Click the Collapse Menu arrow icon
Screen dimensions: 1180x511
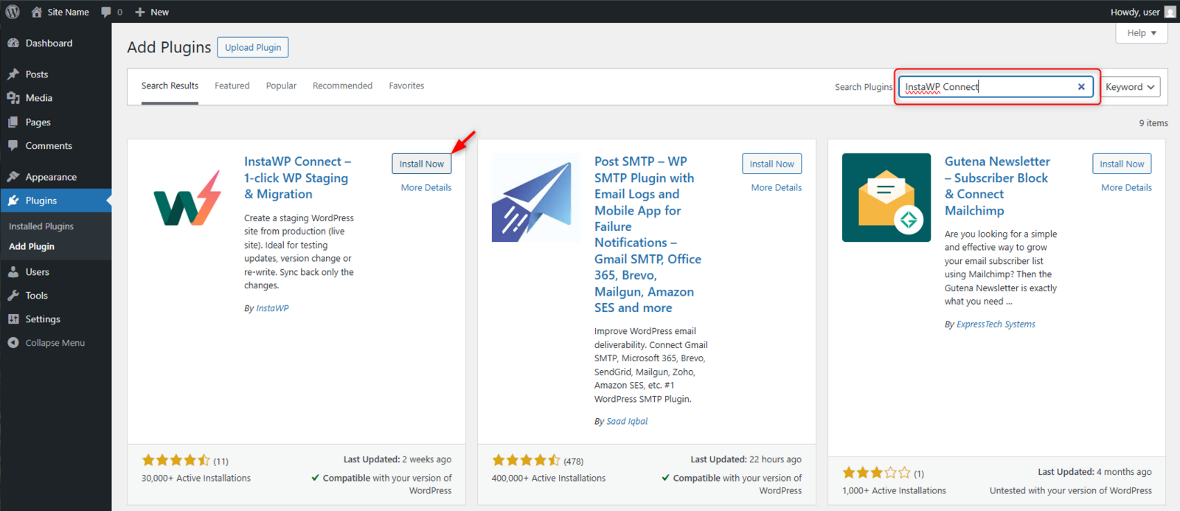pyautogui.click(x=13, y=343)
